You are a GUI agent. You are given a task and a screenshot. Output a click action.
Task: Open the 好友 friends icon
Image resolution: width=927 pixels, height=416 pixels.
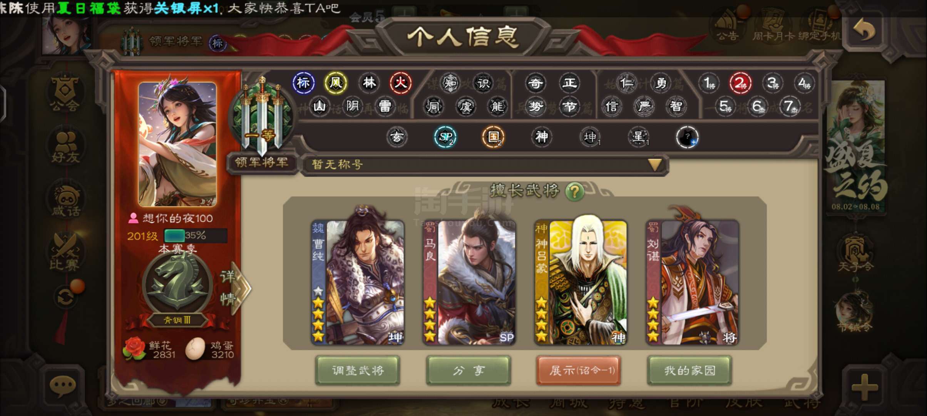[x=65, y=147]
